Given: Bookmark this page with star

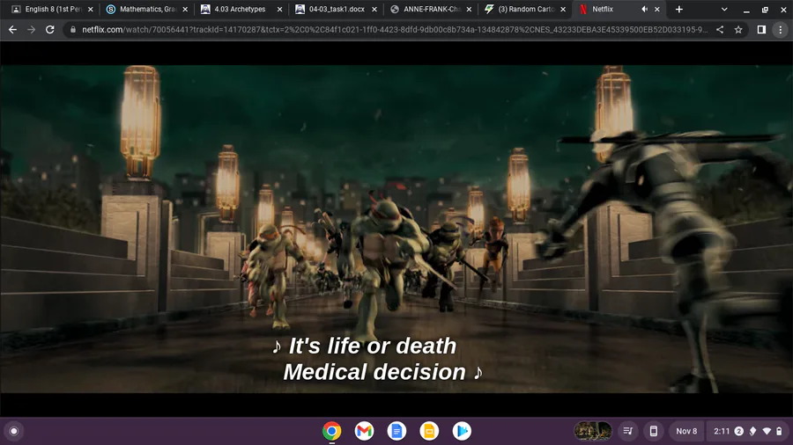Looking at the screenshot, I should coord(738,30).
